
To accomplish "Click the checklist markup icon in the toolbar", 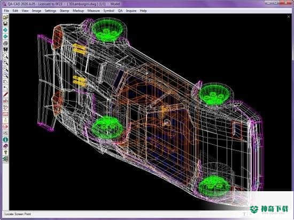I will click(x=6, y=107).
